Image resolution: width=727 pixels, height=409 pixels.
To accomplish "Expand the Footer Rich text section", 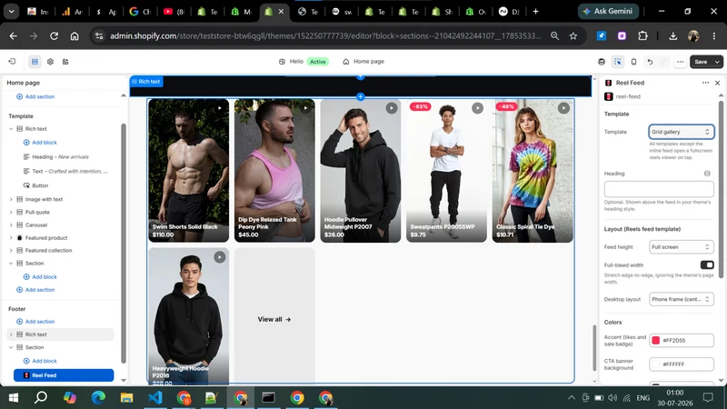I will point(11,334).
